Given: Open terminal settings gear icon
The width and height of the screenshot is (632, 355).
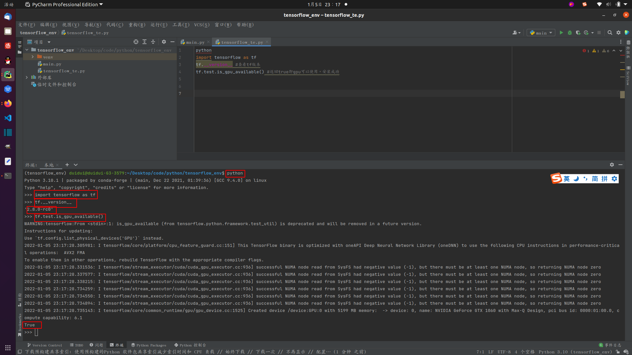Looking at the screenshot, I should pos(612,165).
